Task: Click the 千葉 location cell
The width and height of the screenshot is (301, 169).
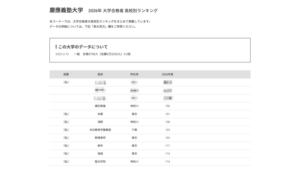Action: [134, 130]
